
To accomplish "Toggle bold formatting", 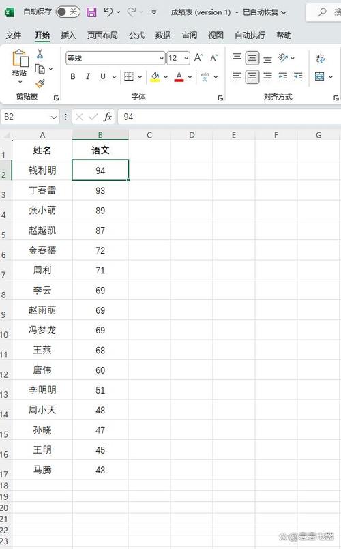I will [73, 76].
